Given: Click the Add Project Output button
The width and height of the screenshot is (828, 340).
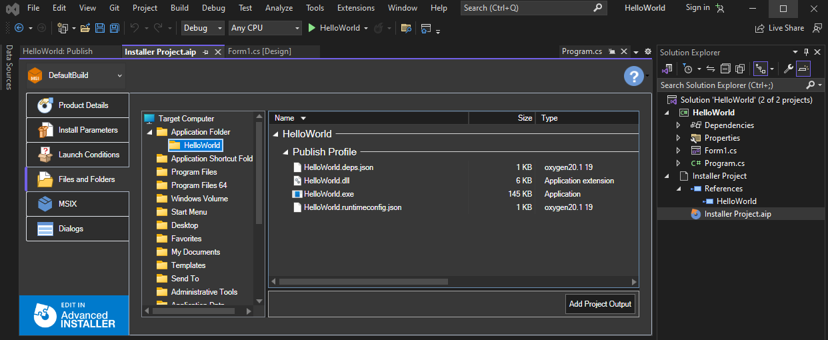Looking at the screenshot, I should pos(600,304).
